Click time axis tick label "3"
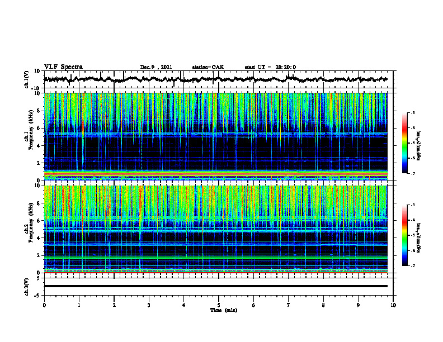Image resolution: width=443 pixels, height=342 pixels. 149,305
